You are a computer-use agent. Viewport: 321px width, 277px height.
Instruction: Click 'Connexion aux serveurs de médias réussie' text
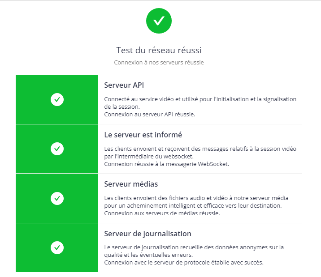tap(162, 213)
